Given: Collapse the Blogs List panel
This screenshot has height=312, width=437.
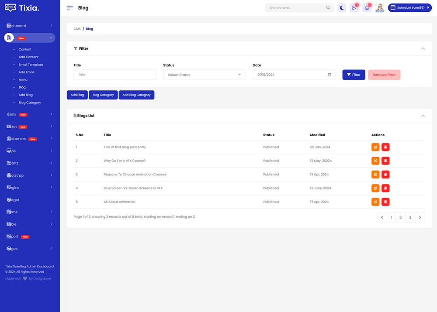Looking at the screenshot, I should pos(423,116).
